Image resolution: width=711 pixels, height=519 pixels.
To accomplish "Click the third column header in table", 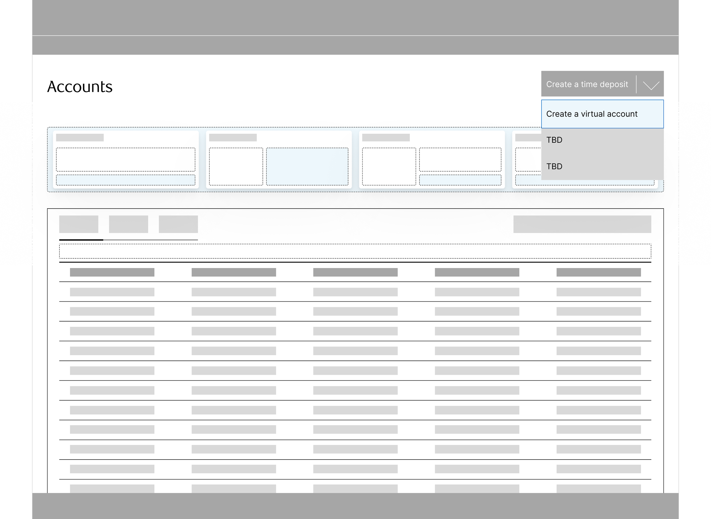I will pyautogui.click(x=355, y=272).
